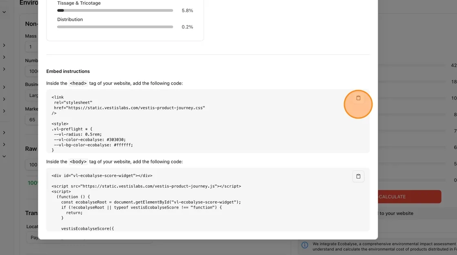Screen dimensions: 457x255
Task: Click the --vl-radius: 0.5rem line
Action: pos(78,134)
